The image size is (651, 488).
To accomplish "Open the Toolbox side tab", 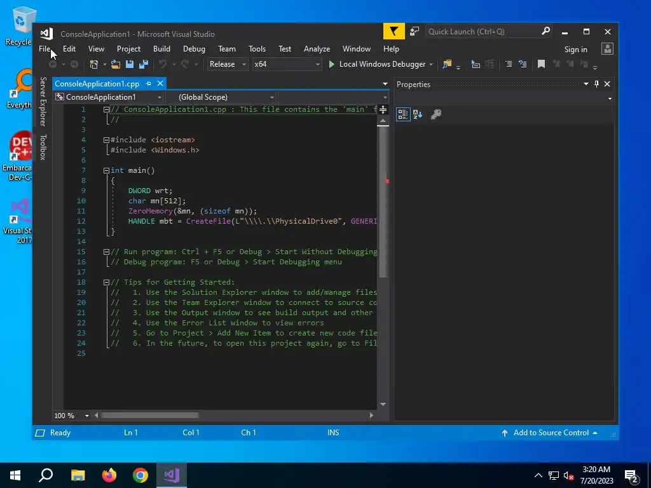I will tap(43, 147).
